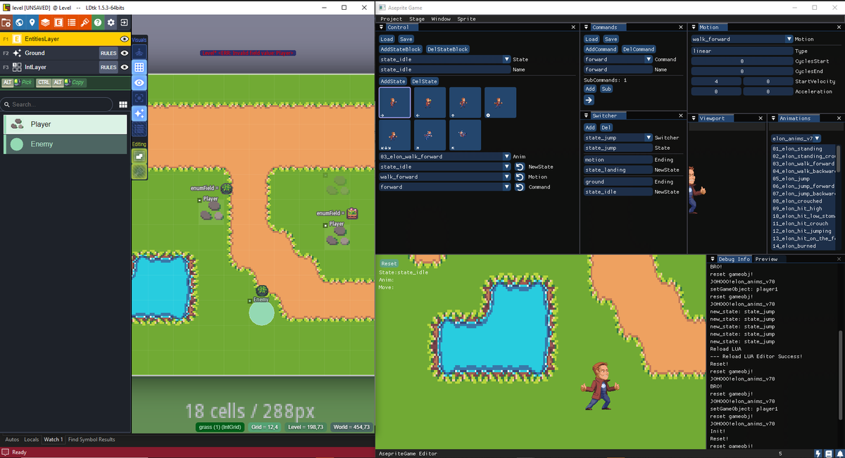Toggle the single-layer focus visual option
This screenshot has height=458, width=845.
coord(139,98)
